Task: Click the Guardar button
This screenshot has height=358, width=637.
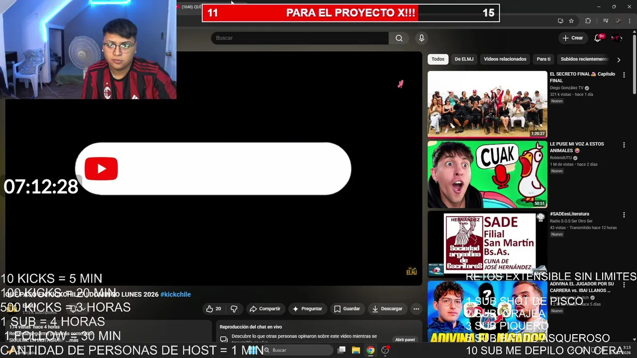Action: [347, 309]
